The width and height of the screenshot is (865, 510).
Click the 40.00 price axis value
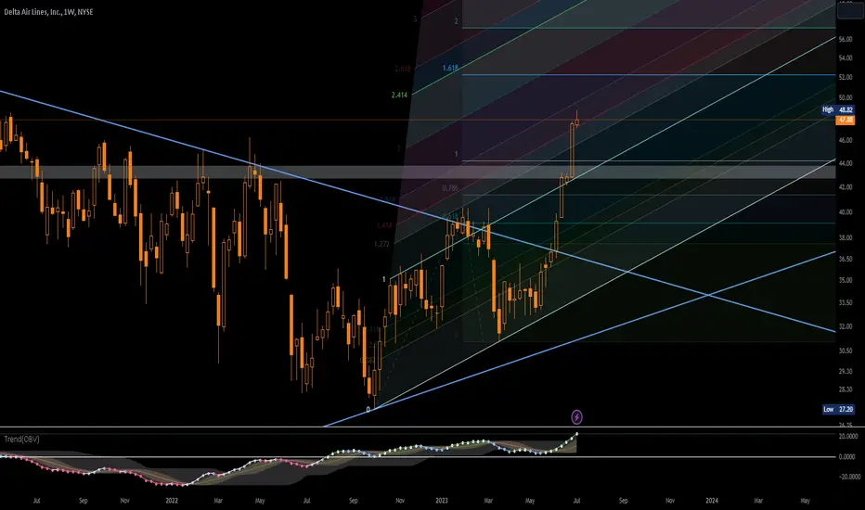point(846,211)
